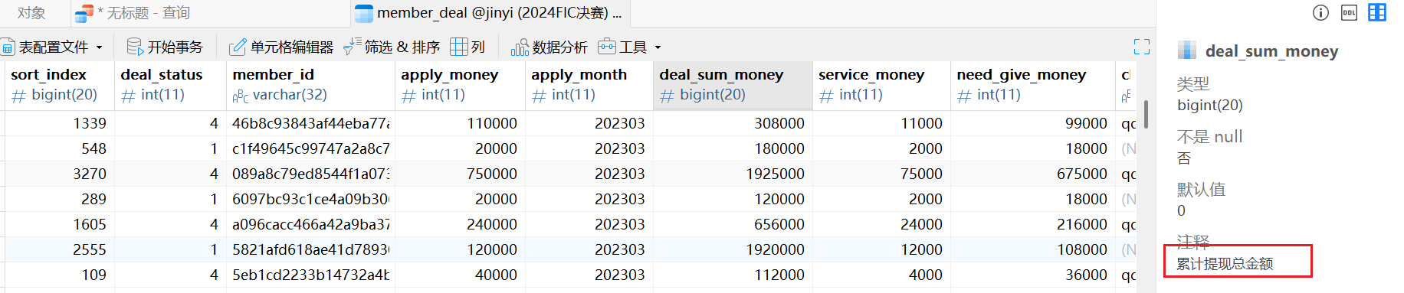Select the deal_status column header
The height and width of the screenshot is (293, 1404).
point(170,85)
